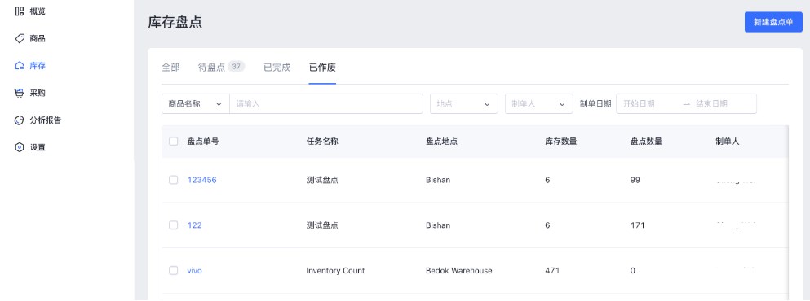Screen dimensions: 810x301
Task: Open the 概览 overview icon in sidebar
Action: [x=20, y=11]
